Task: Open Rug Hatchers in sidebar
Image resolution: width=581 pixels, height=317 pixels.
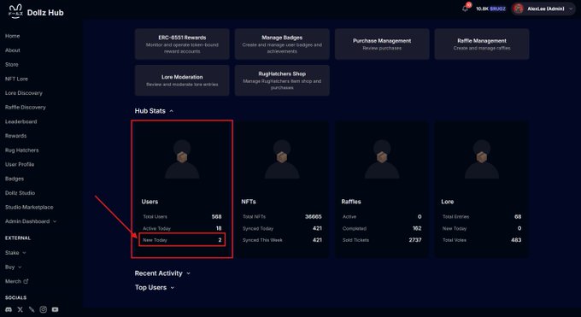Action: 22,150
